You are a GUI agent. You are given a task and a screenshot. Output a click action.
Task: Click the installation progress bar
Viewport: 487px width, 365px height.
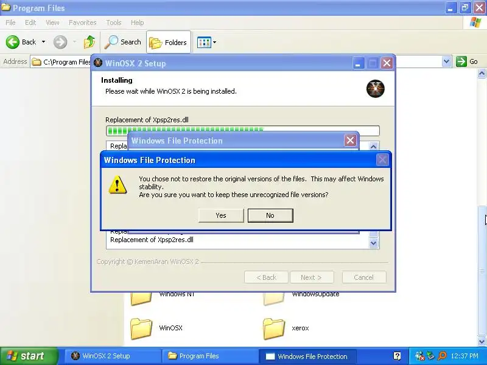[242, 130]
